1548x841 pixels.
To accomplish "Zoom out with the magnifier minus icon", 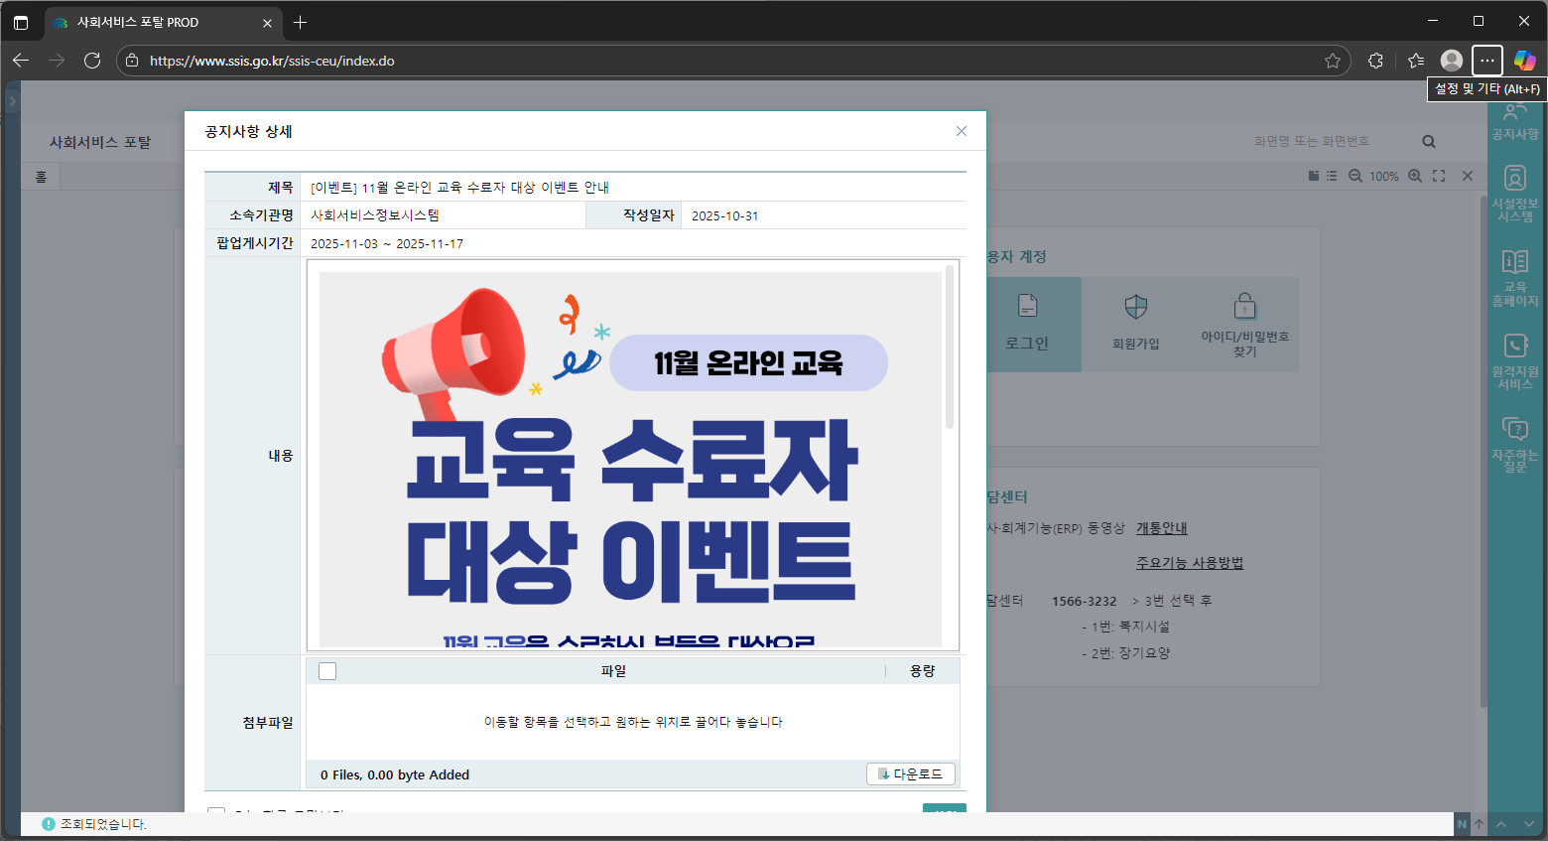I will [x=1355, y=176].
